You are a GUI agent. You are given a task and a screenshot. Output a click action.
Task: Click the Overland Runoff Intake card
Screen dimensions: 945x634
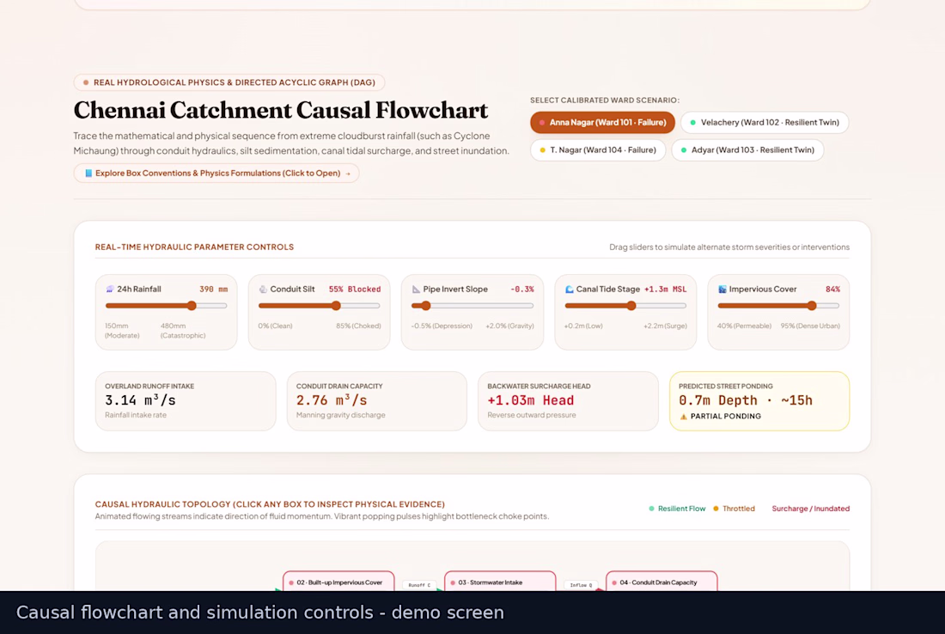click(186, 401)
